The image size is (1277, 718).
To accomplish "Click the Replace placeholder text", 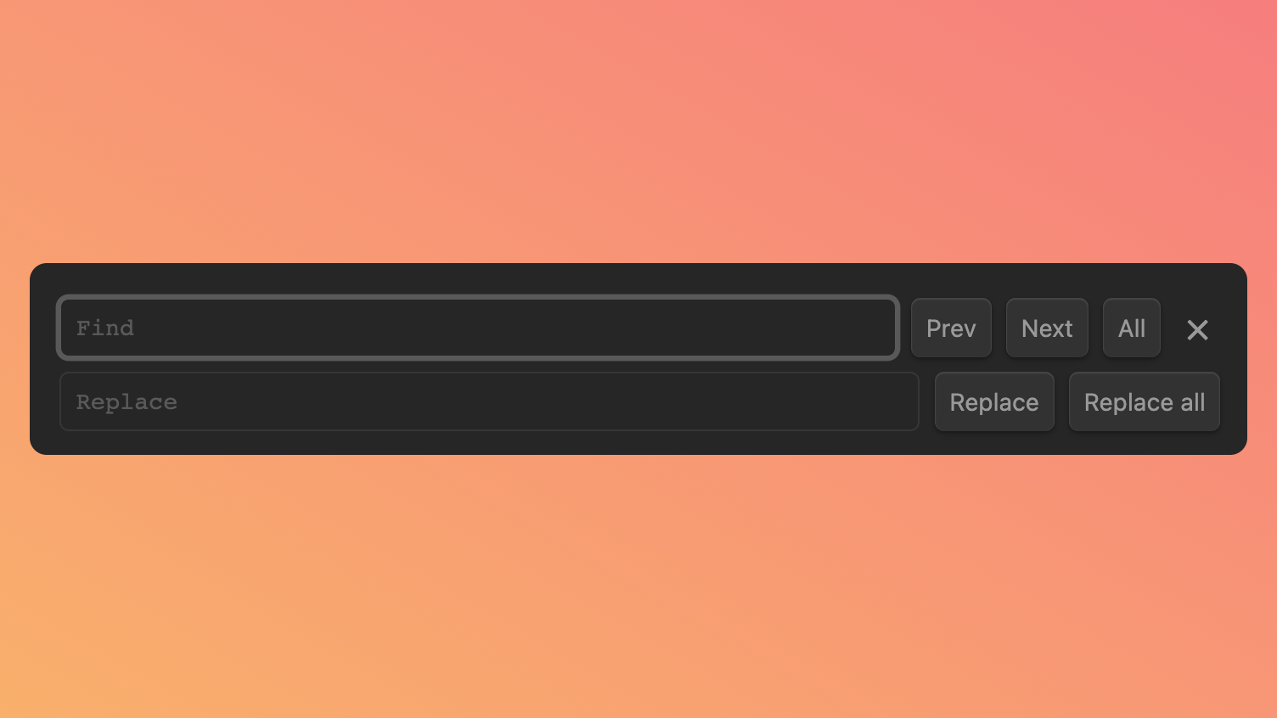I will pyautogui.click(x=127, y=402).
